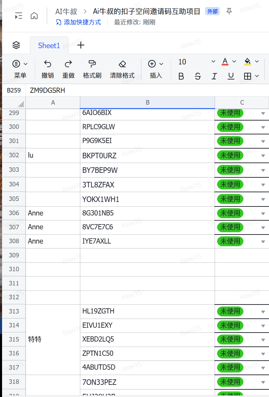Add a new sheet with plus icon
Viewport: 269px width, 397px height.
(x=81, y=45)
